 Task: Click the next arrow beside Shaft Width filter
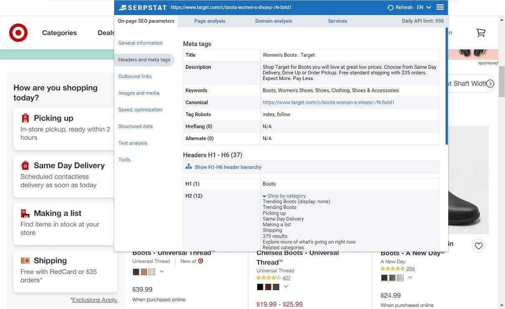pos(490,83)
